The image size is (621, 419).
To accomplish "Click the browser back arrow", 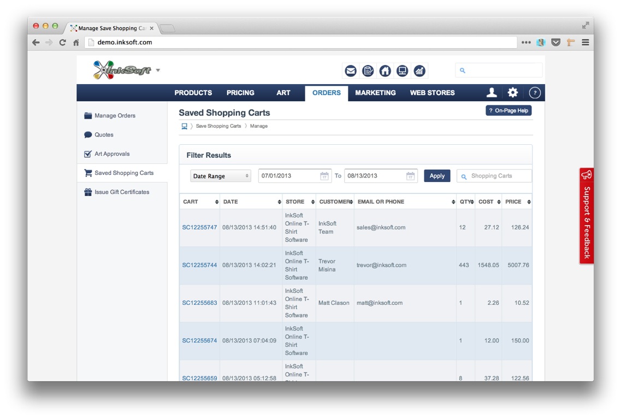I will tap(36, 43).
